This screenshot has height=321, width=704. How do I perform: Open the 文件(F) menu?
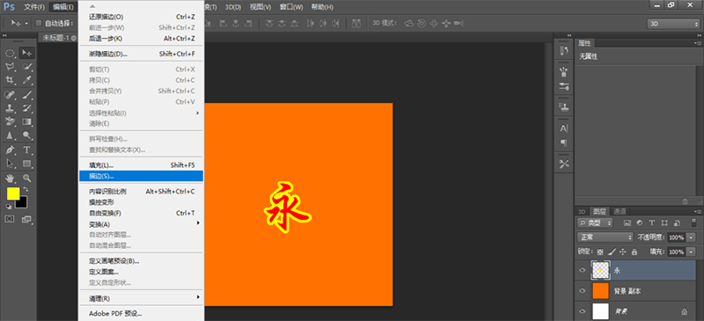pos(34,7)
